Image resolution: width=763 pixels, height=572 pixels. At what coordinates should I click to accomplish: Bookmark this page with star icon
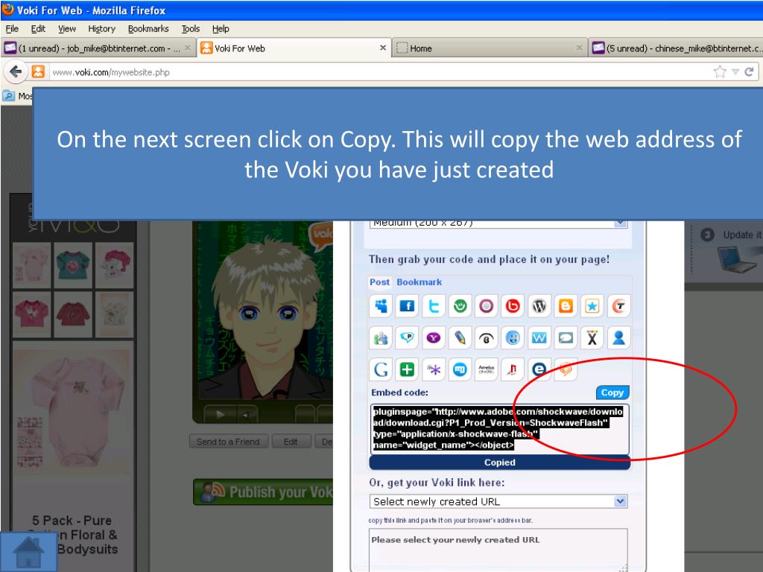point(720,72)
